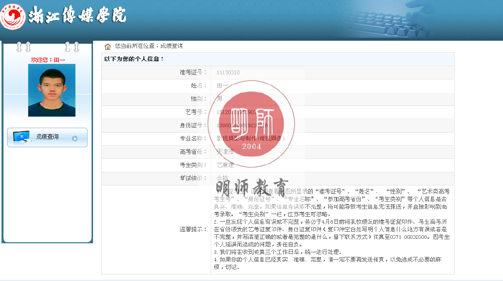Click the 专业名称 row label
This screenshot has width=503, height=281.
click(193, 138)
